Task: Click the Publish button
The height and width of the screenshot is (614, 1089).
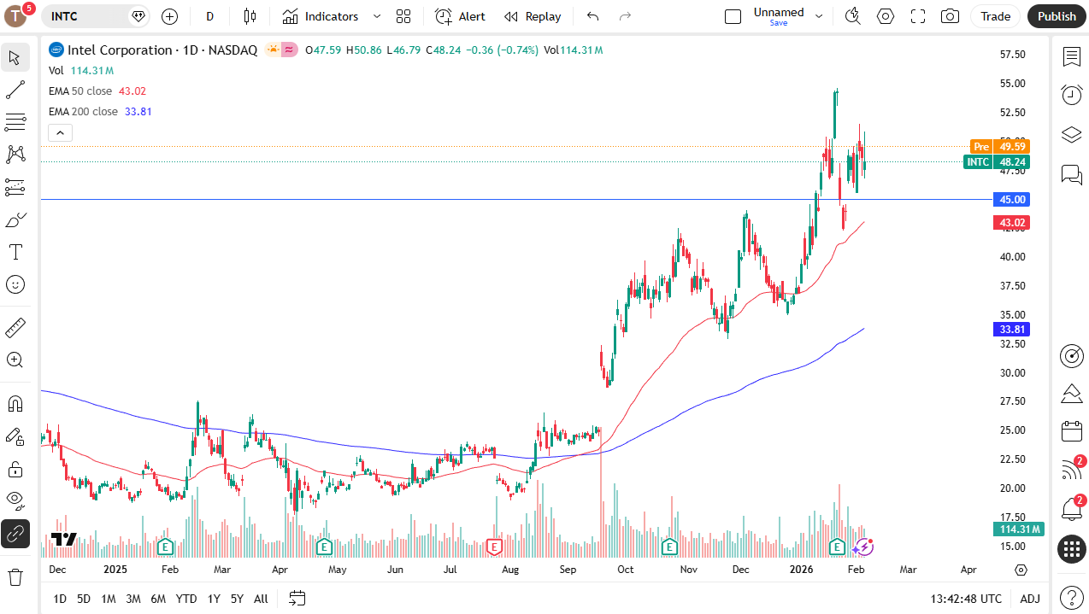Action: [x=1057, y=16]
